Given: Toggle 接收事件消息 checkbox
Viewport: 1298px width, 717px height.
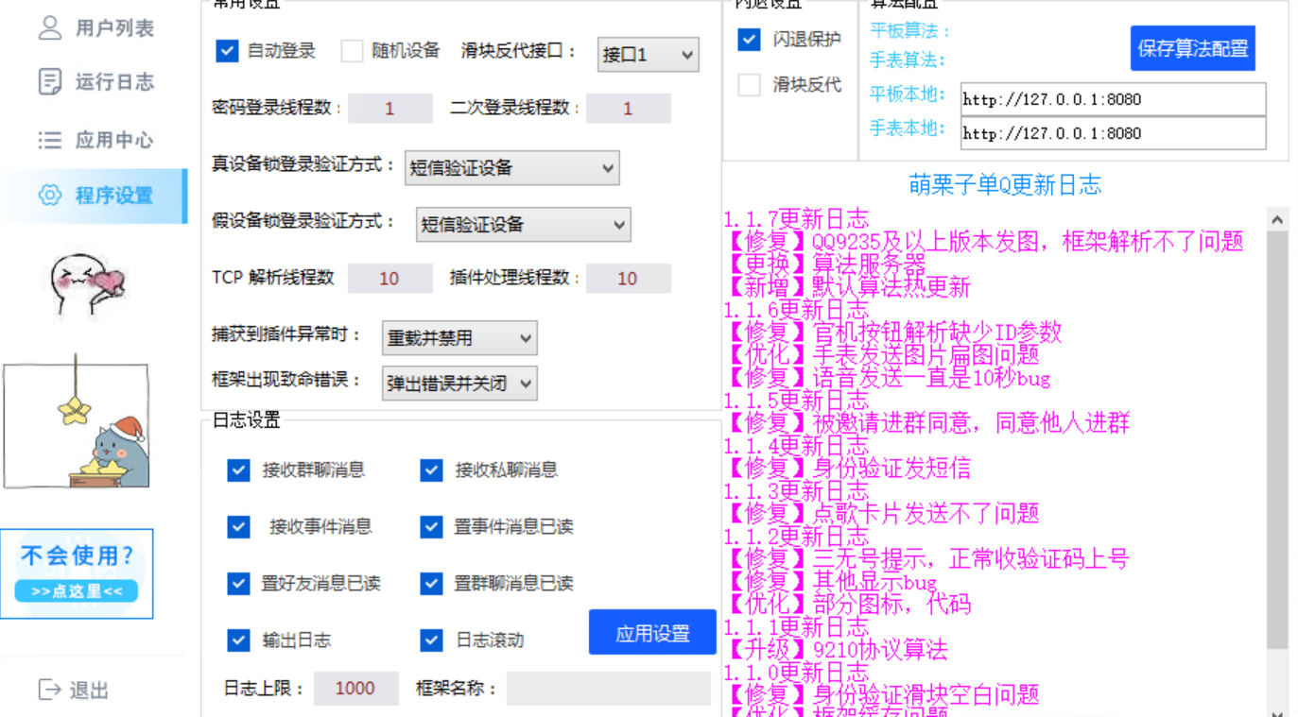Looking at the screenshot, I should point(238,527).
